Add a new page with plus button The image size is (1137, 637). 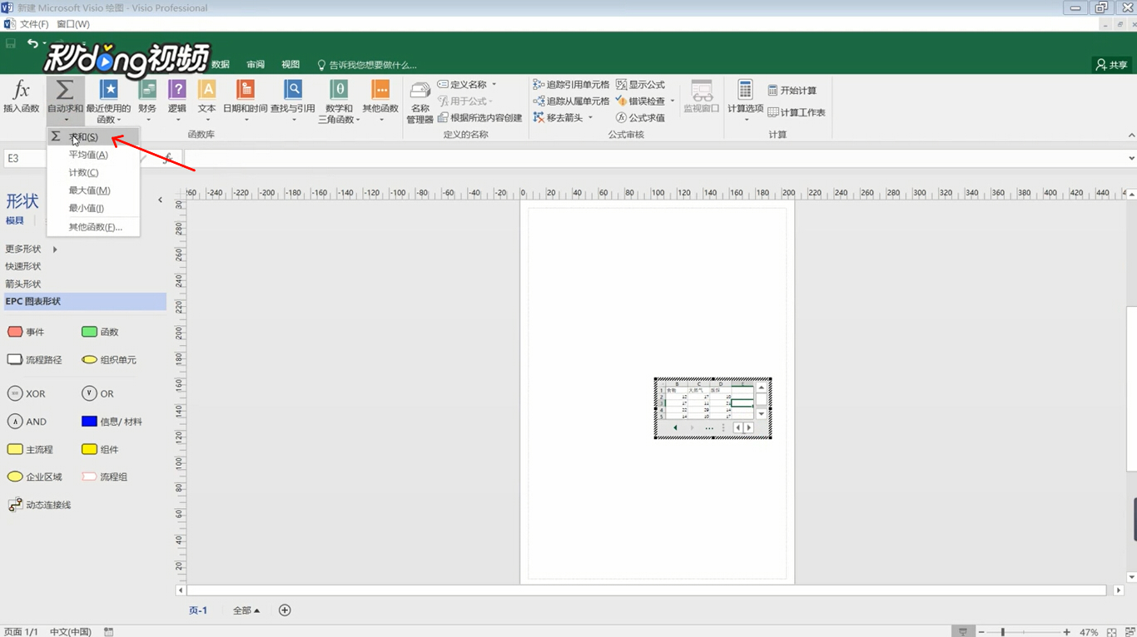[285, 610]
